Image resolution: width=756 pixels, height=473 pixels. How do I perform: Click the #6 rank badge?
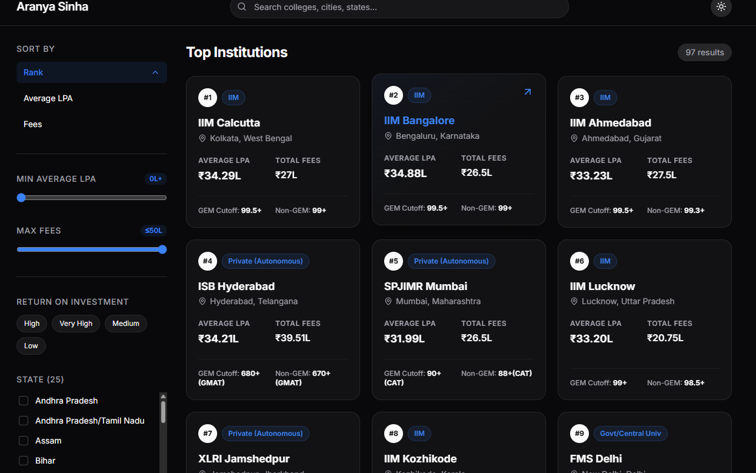click(580, 261)
